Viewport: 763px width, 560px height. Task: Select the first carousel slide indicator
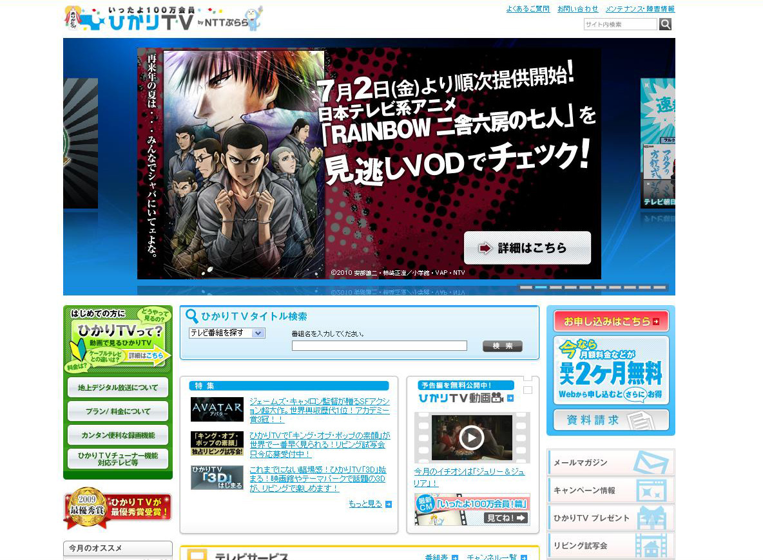pyautogui.click(x=526, y=287)
